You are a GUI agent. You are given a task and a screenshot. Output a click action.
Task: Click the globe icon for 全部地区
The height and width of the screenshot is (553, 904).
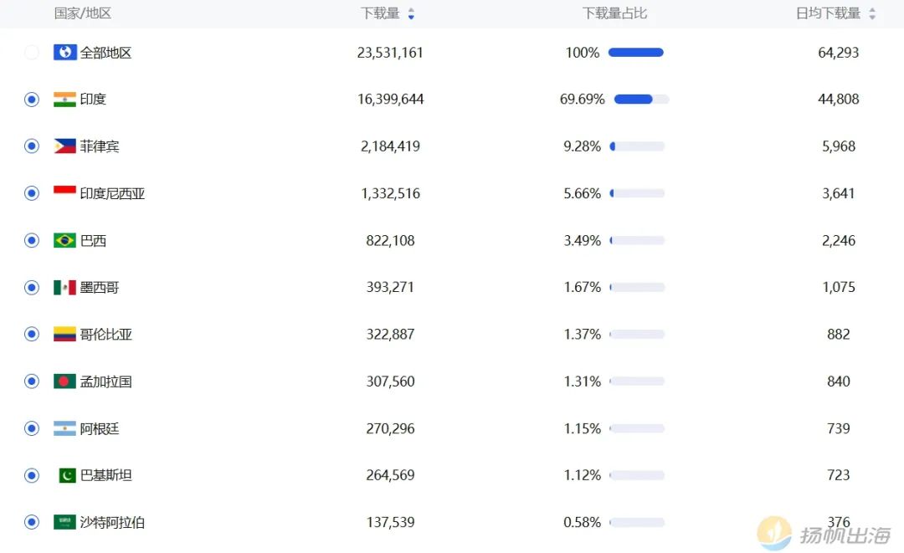click(64, 53)
